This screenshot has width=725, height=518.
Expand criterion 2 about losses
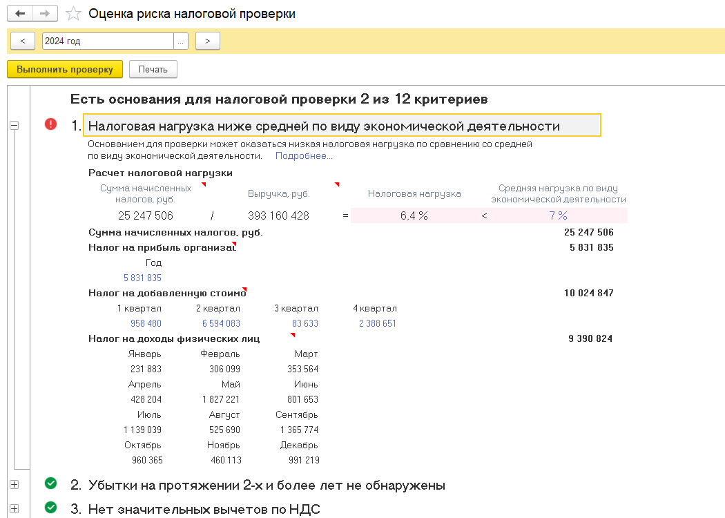[14, 485]
